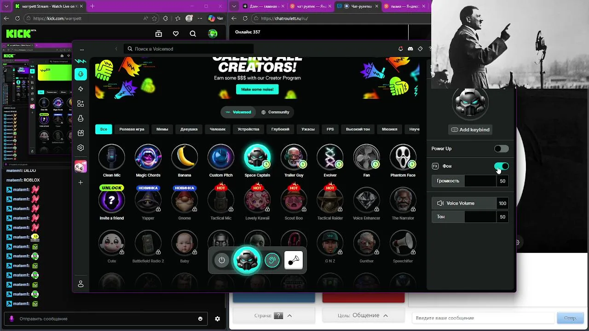The height and width of the screenshot is (331, 589).
Task: Select the locked Yapper voice
Action: 148,200
